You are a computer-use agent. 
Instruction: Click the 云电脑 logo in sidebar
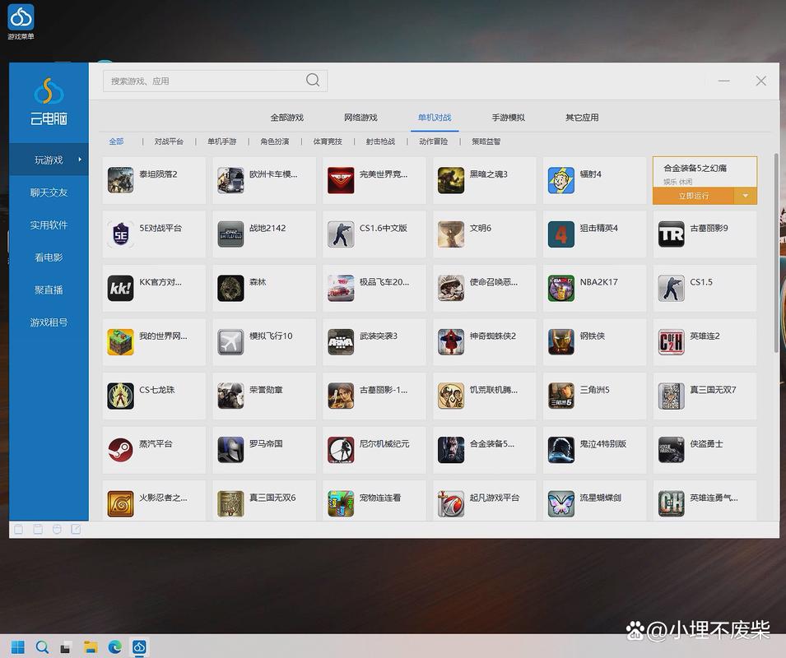[x=49, y=102]
